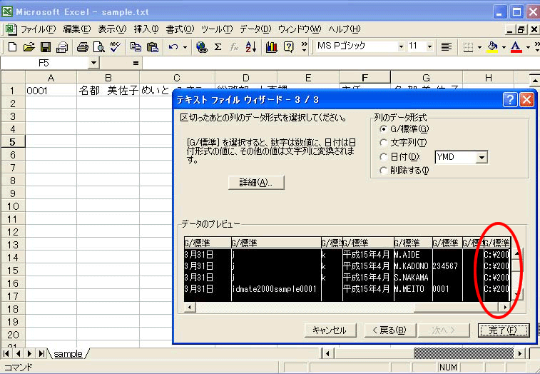Open the Font Color dropdown arrow

tap(528, 46)
